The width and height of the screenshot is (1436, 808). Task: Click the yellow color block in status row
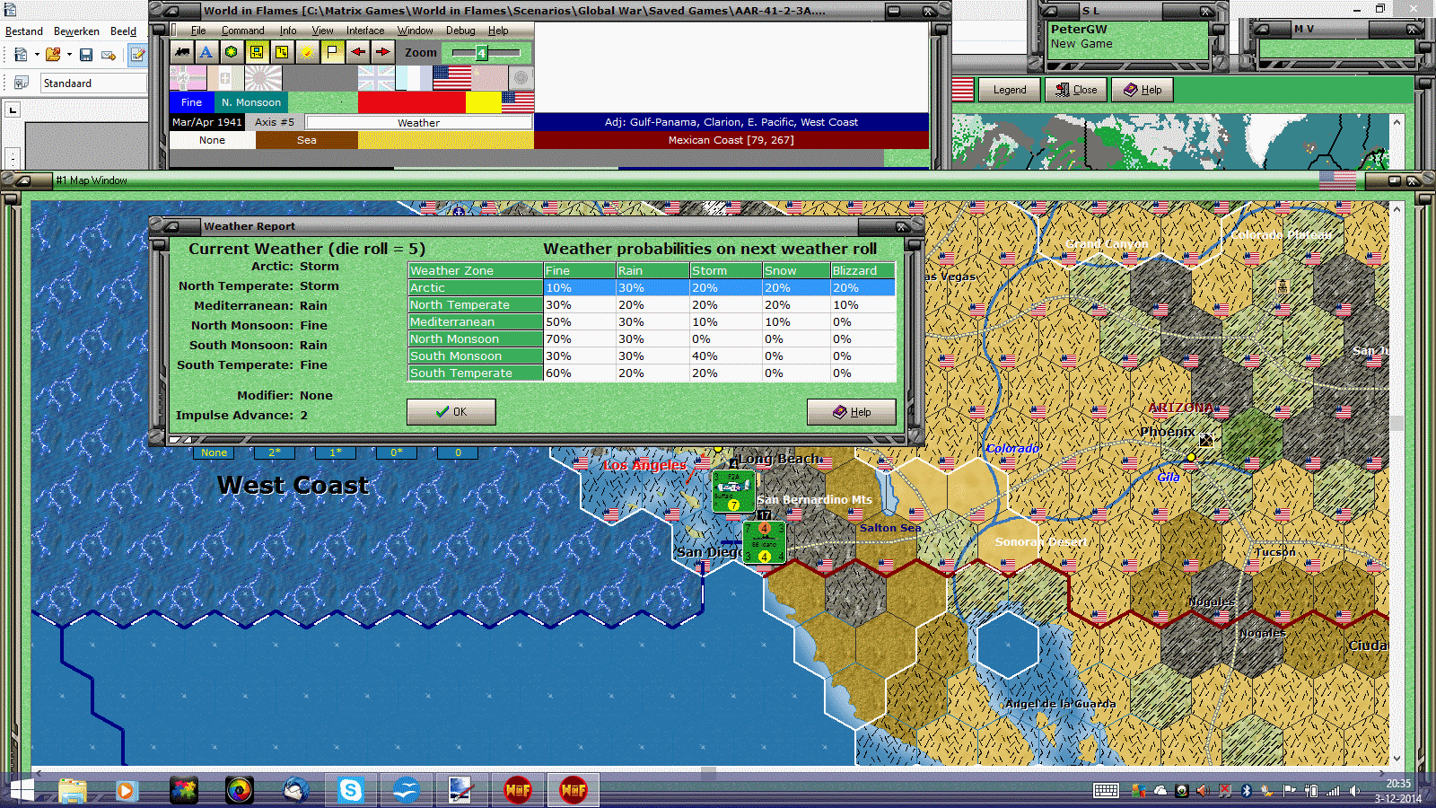tap(484, 102)
